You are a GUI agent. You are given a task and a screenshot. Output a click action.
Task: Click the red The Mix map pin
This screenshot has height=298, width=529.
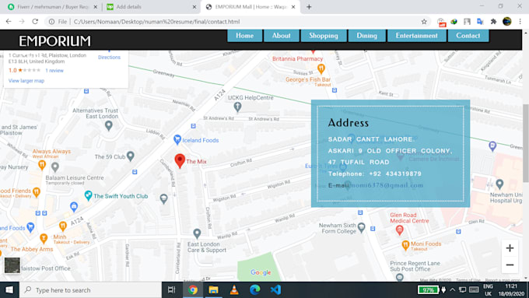[x=180, y=160]
